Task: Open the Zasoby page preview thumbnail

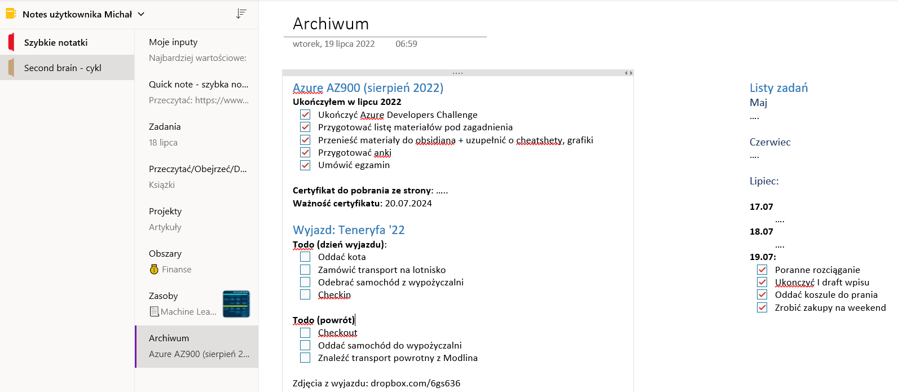Action: (236, 304)
